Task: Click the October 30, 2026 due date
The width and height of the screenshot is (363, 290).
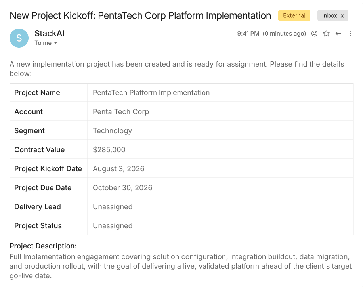Action: tap(122, 187)
